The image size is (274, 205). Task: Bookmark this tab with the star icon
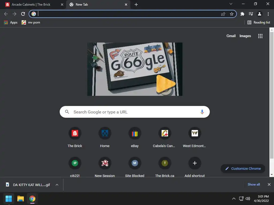click(232, 14)
